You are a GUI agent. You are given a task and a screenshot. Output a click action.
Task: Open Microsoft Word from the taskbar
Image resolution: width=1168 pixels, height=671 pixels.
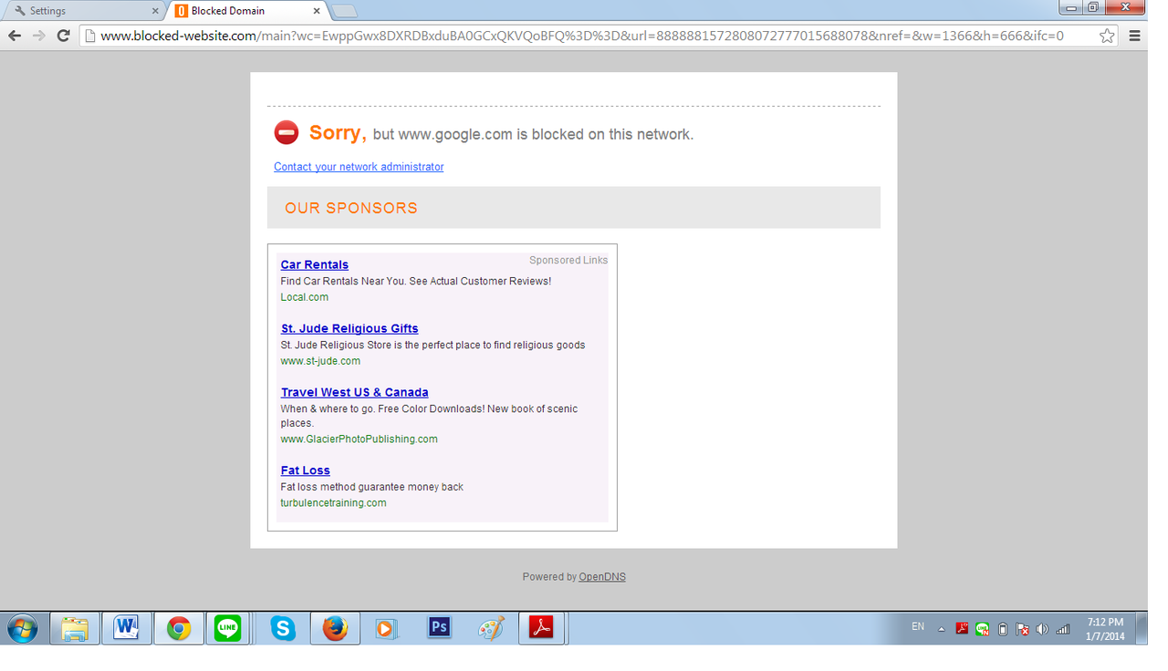[126, 628]
